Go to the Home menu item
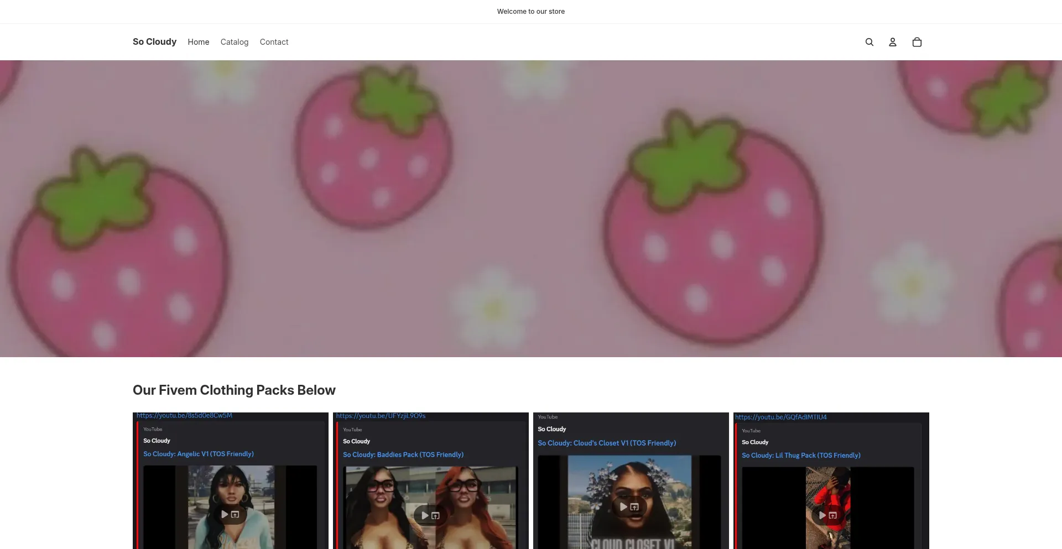 (198, 42)
